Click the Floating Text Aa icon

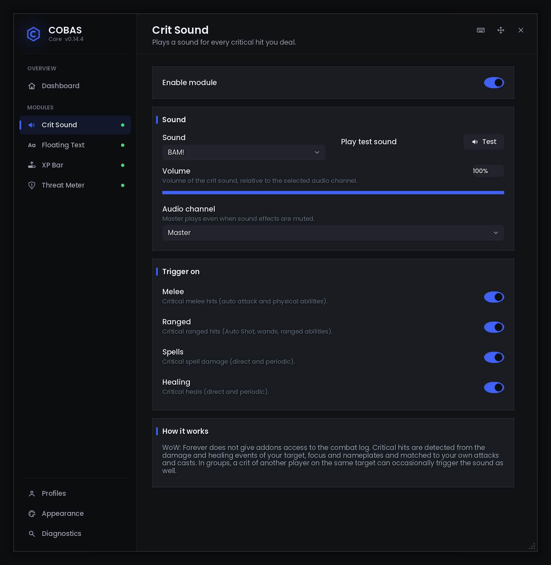point(32,145)
